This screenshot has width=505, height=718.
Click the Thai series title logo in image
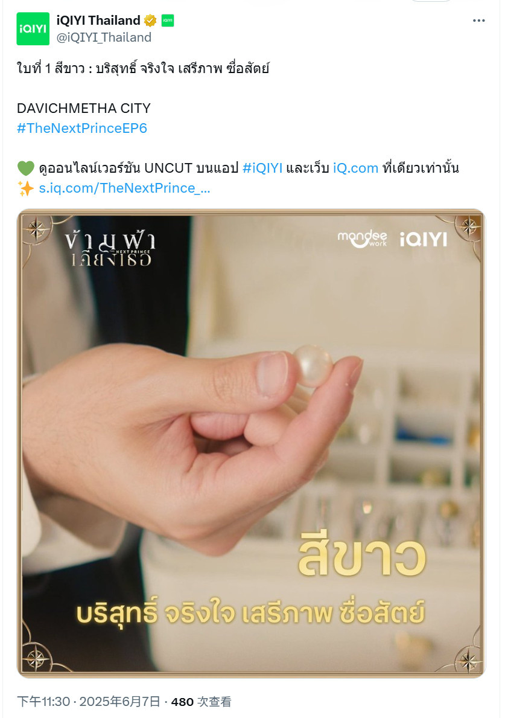(110, 249)
